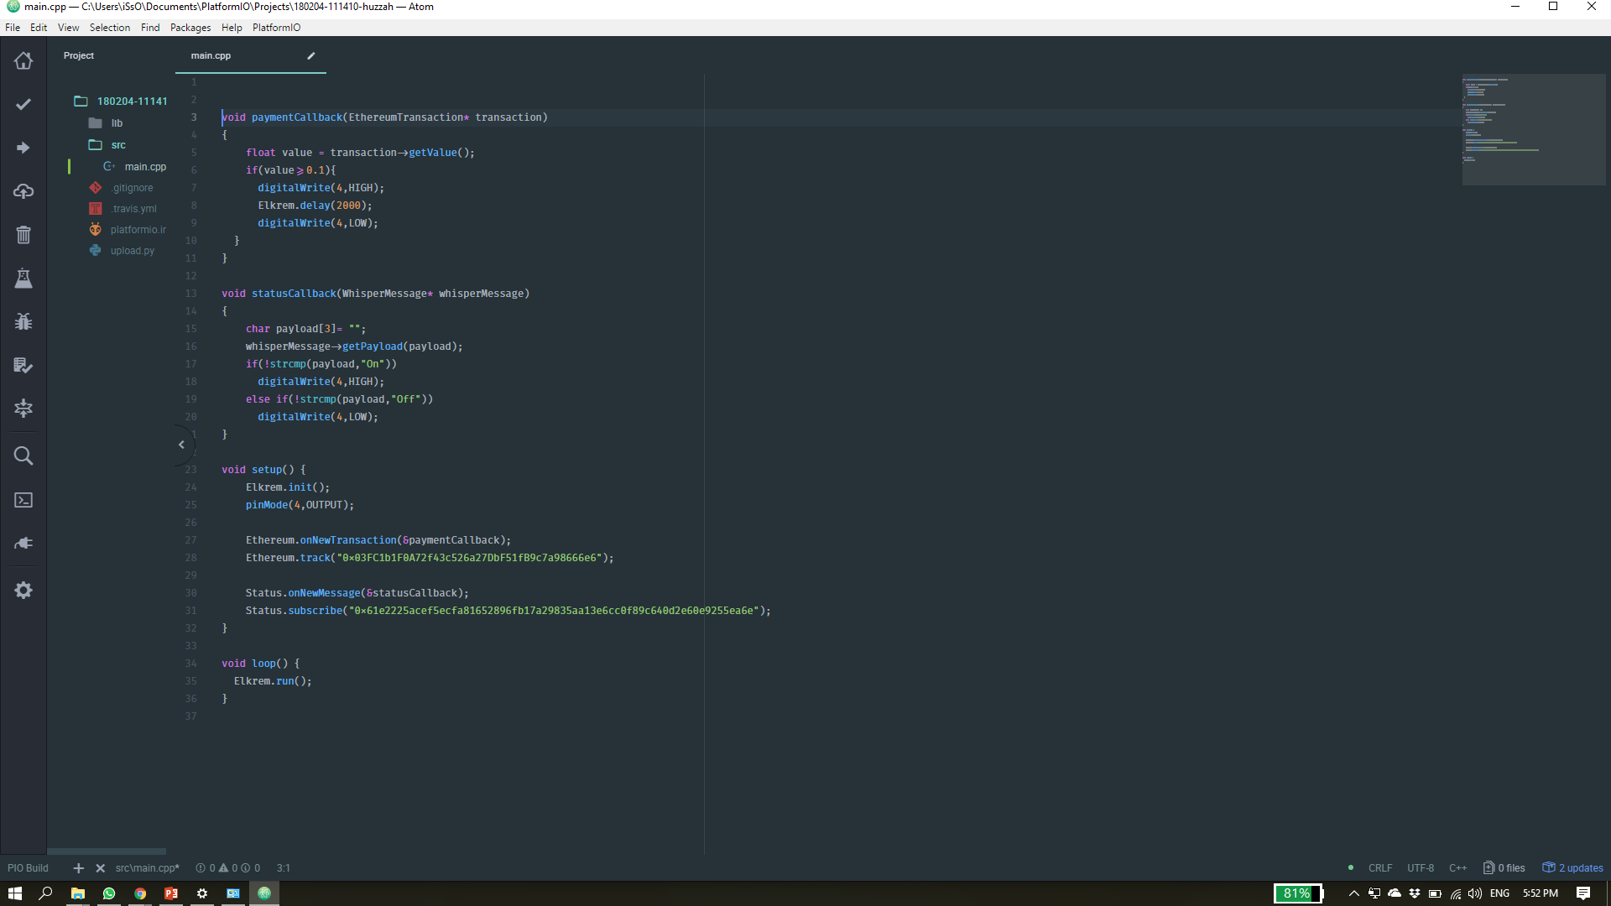Open PlatformIO Home icon

(x=23, y=60)
